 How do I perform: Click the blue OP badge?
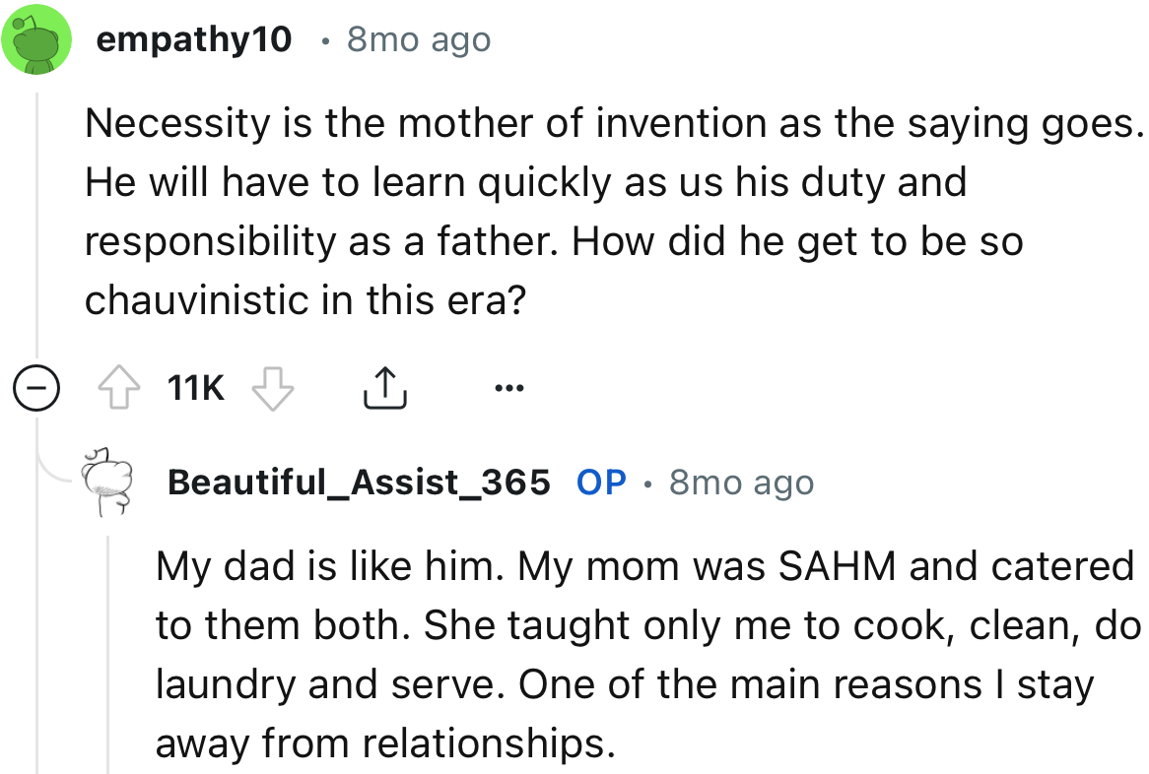(x=601, y=482)
